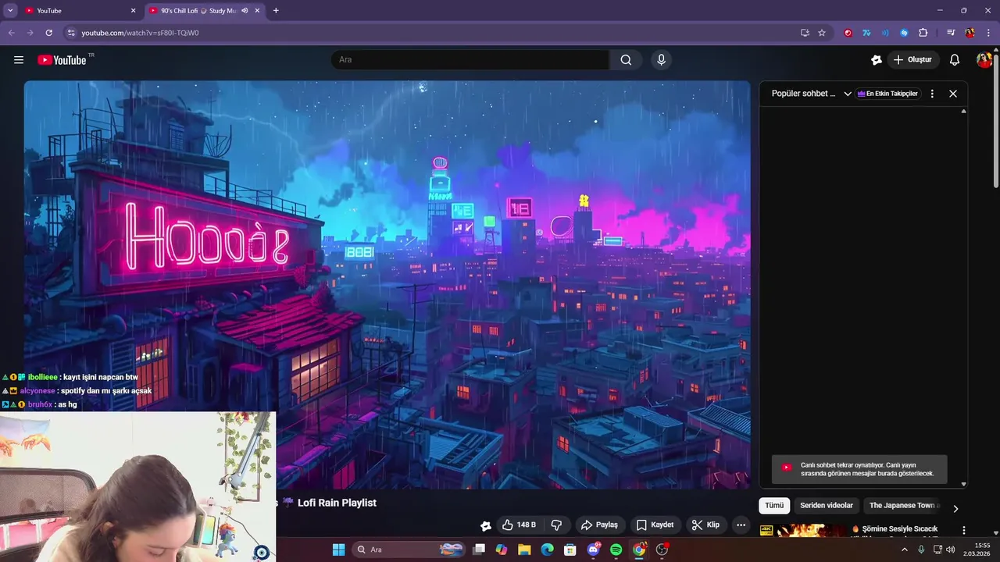The width and height of the screenshot is (1000, 562).
Task: Close the first YouTube browser tab
Action: (133, 11)
